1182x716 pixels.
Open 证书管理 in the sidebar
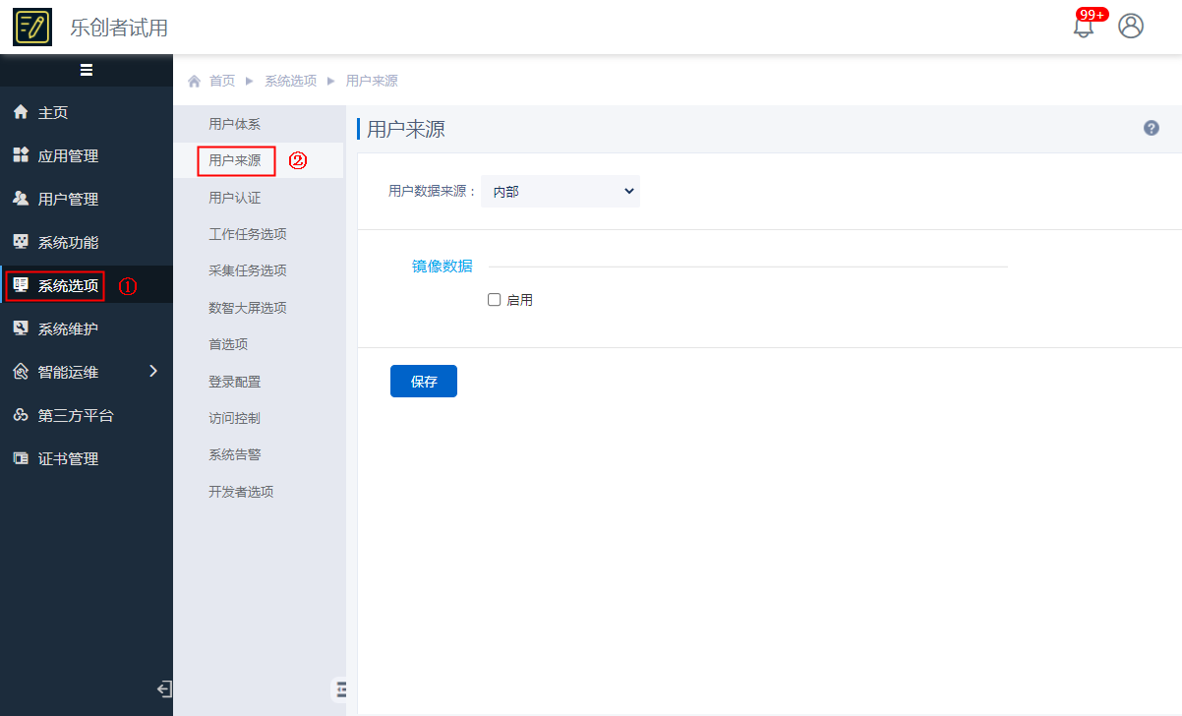pyautogui.click(x=68, y=458)
